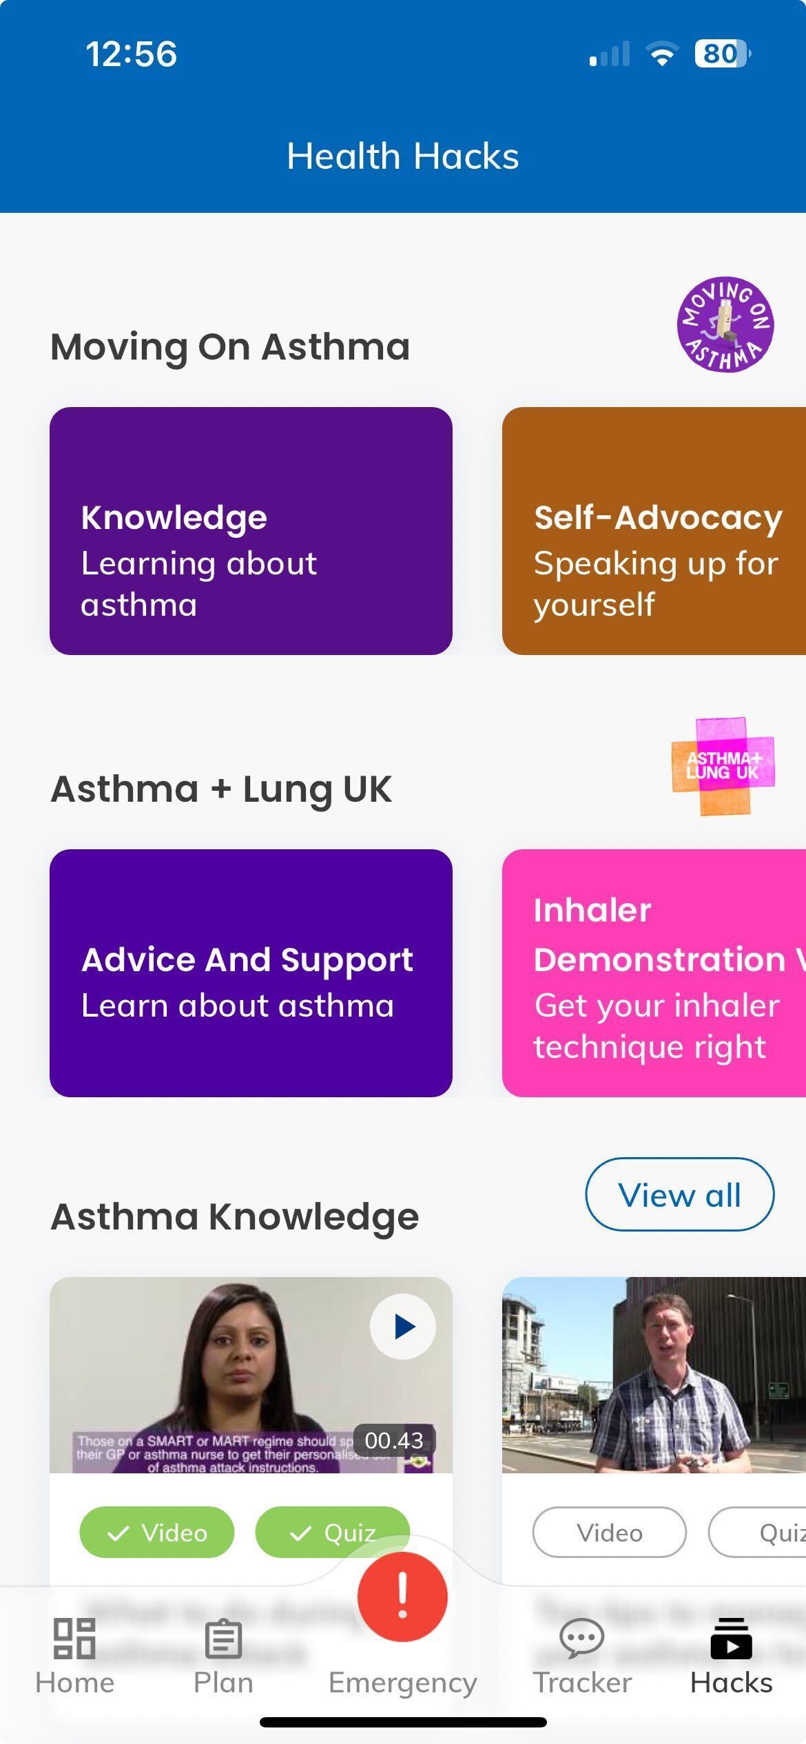Open the Advice And Support card

coord(251,973)
